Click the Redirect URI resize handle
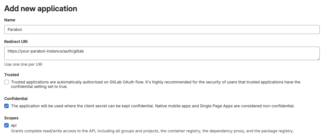 pos(318,58)
